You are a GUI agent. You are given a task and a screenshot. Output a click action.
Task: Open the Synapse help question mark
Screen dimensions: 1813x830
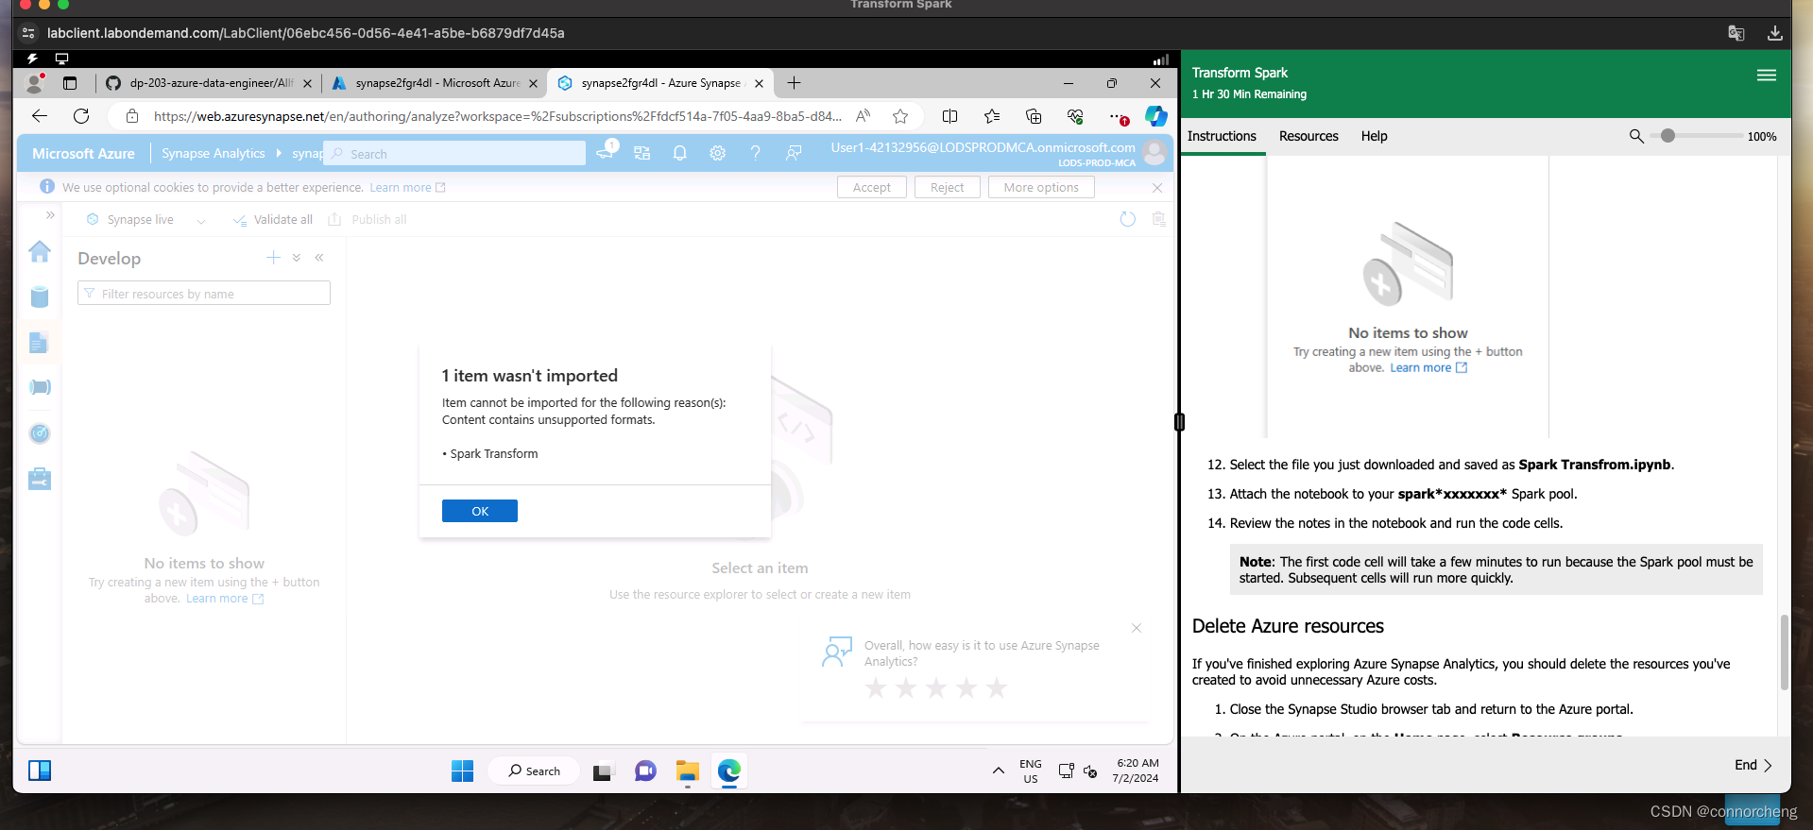[755, 153]
